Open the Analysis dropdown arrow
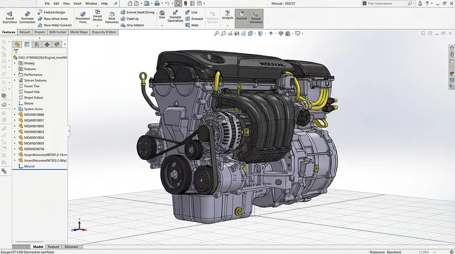Viewport: 455px width, 254px height. pos(227,25)
